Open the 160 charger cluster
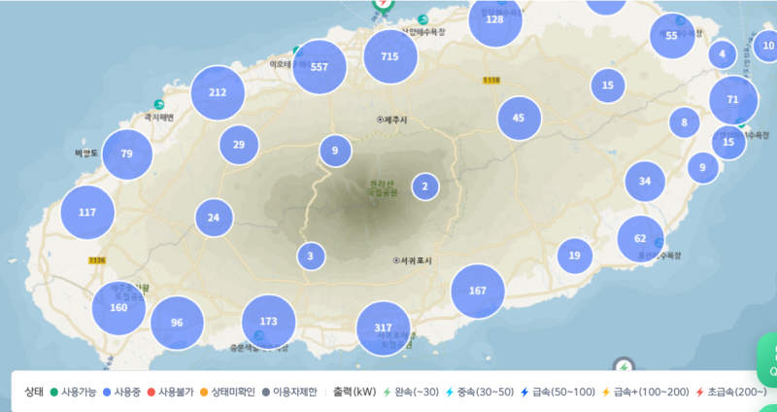Screen dimensions: 777x412 (x=118, y=308)
